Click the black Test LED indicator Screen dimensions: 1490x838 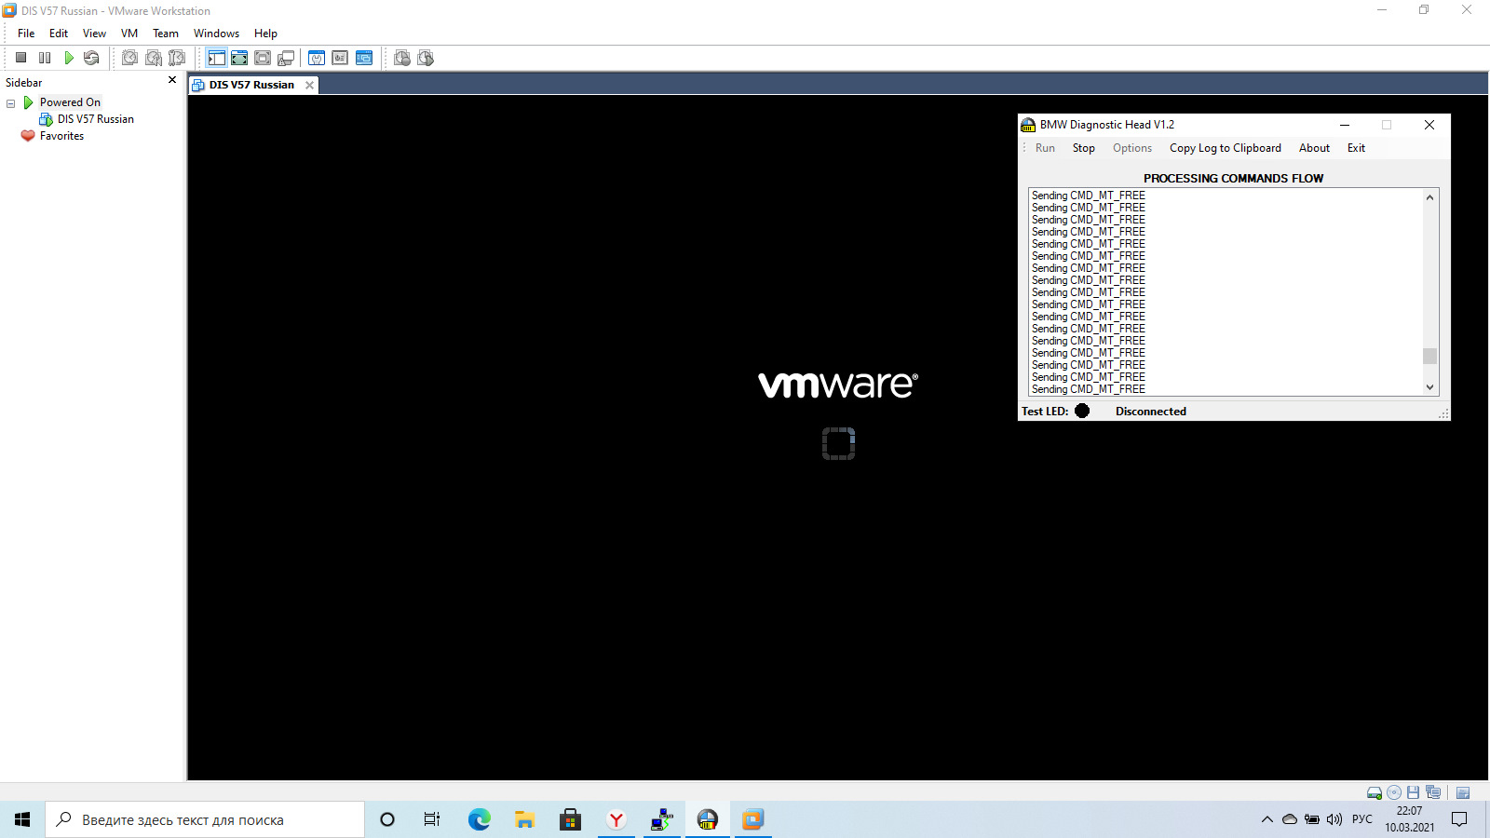[1082, 411]
